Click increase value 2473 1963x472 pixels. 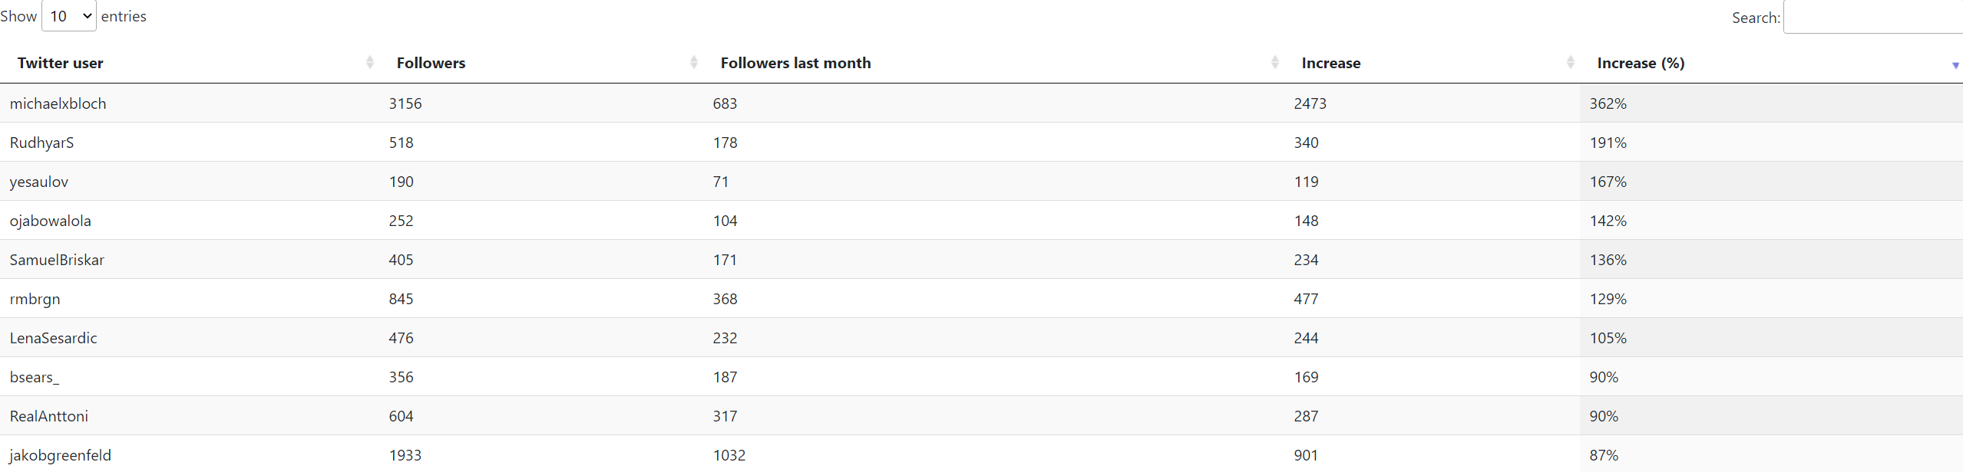pyautogui.click(x=1310, y=103)
